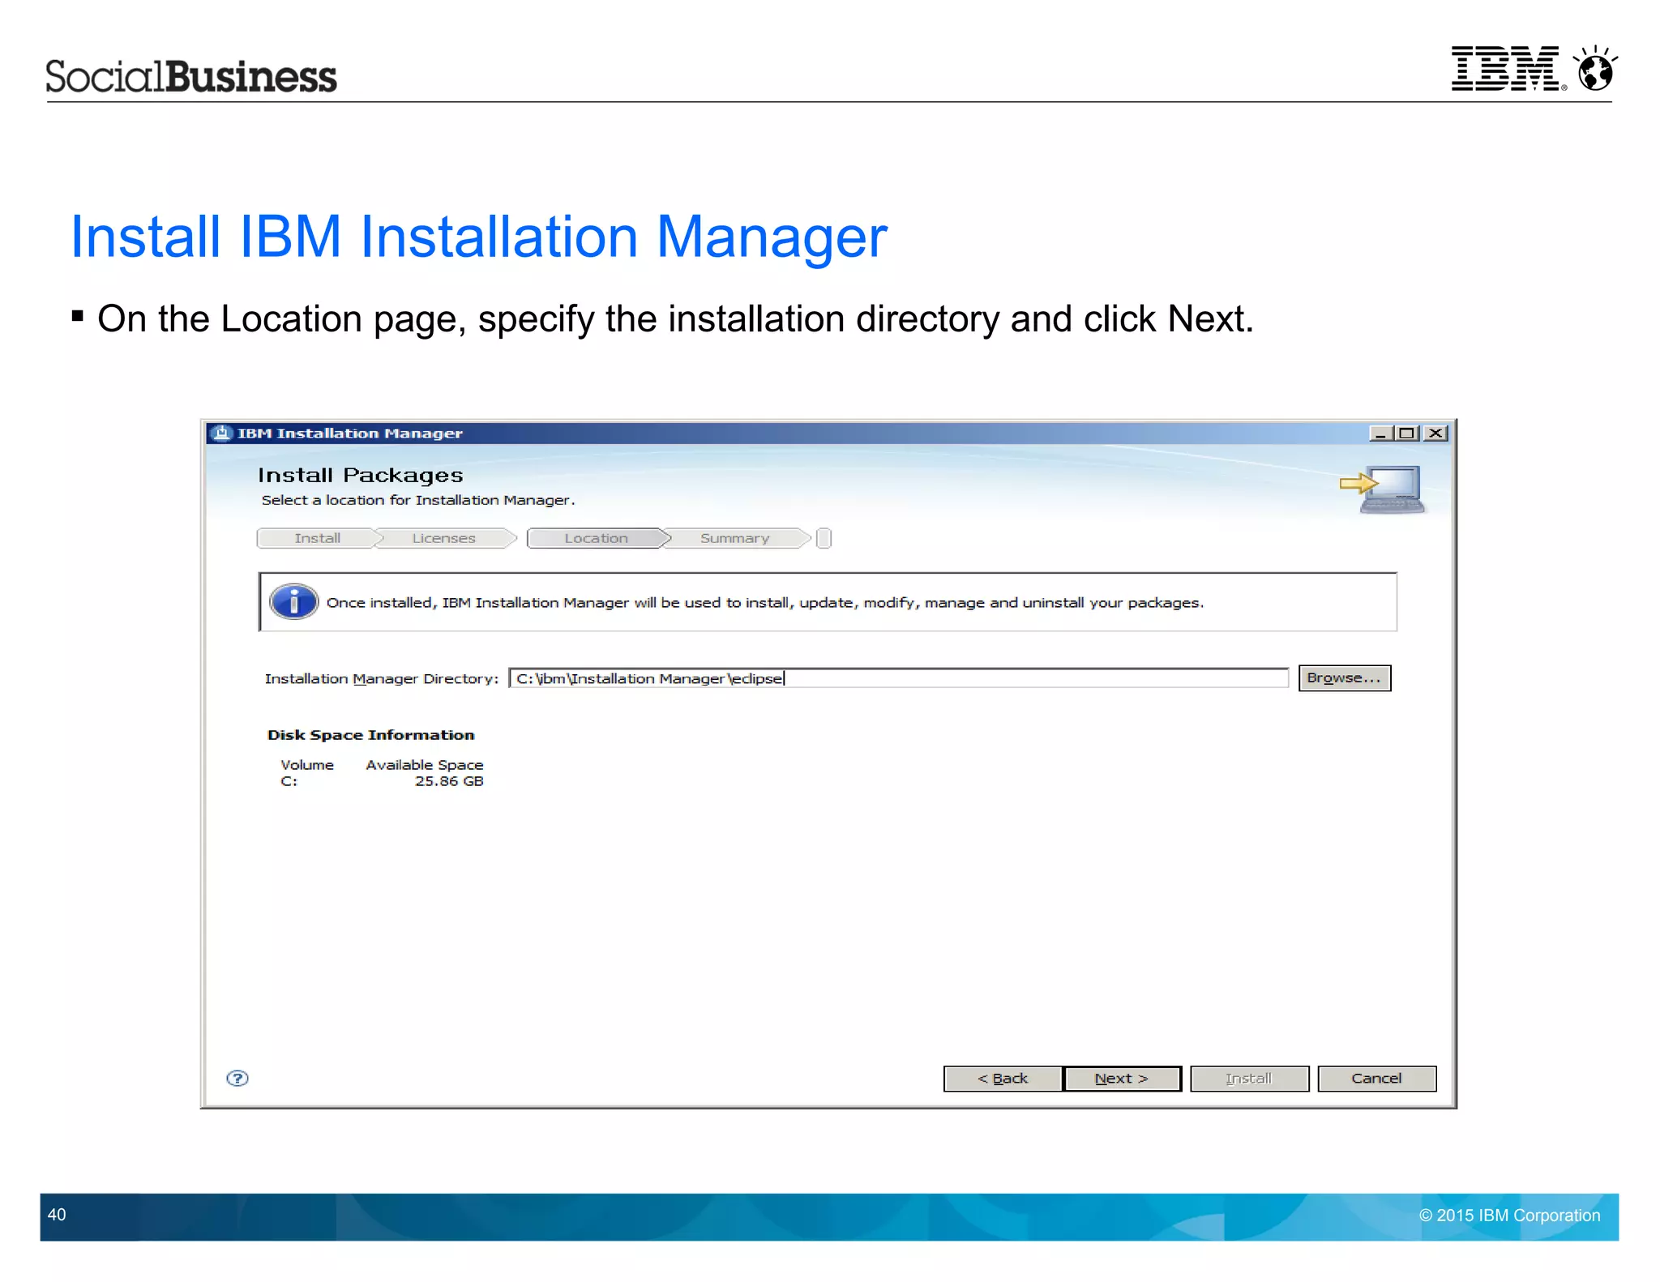Click the 25.86 GB available space value

(449, 781)
